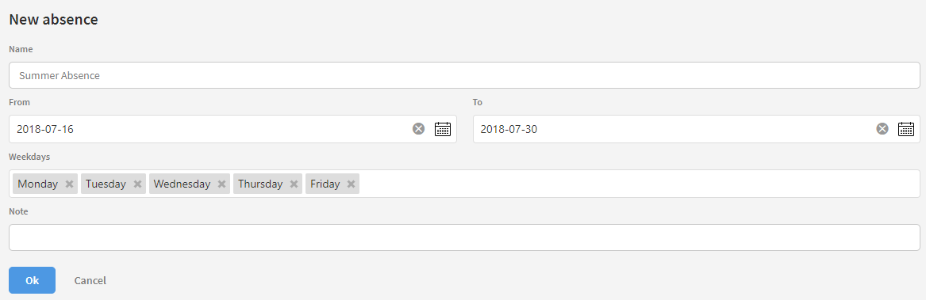Viewport: 926px width, 300px height.
Task: Click the From date text 2018-07-16
Action: coord(45,129)
